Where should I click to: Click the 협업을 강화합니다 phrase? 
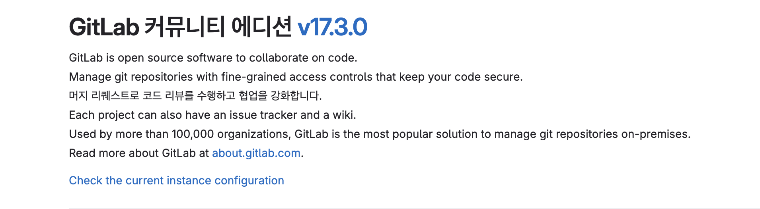click(280, 96)
